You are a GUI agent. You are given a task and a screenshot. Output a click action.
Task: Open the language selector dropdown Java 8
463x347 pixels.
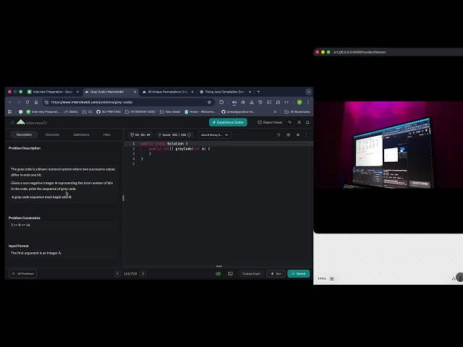215,135
